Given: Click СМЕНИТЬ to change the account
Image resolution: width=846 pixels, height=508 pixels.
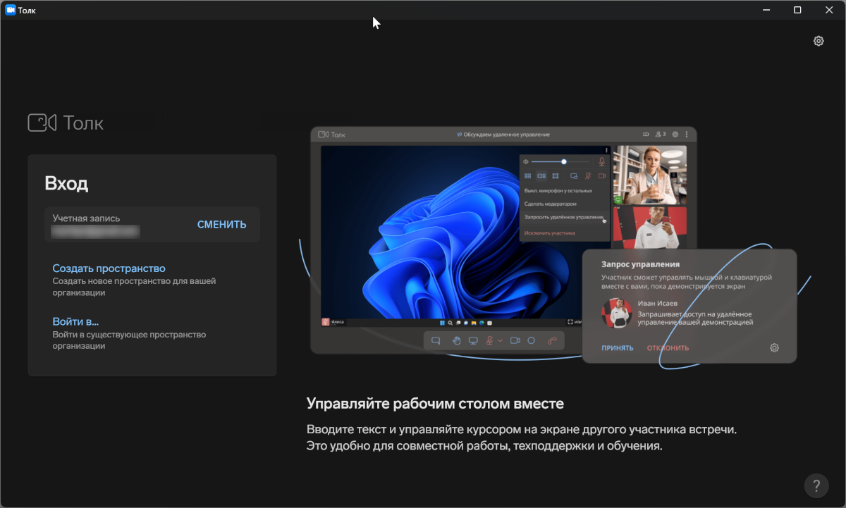Looking at the screenshot, I should pos(222,225).
